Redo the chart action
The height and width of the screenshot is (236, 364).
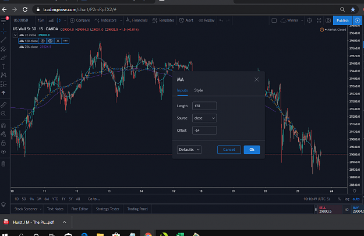[228, 20]
